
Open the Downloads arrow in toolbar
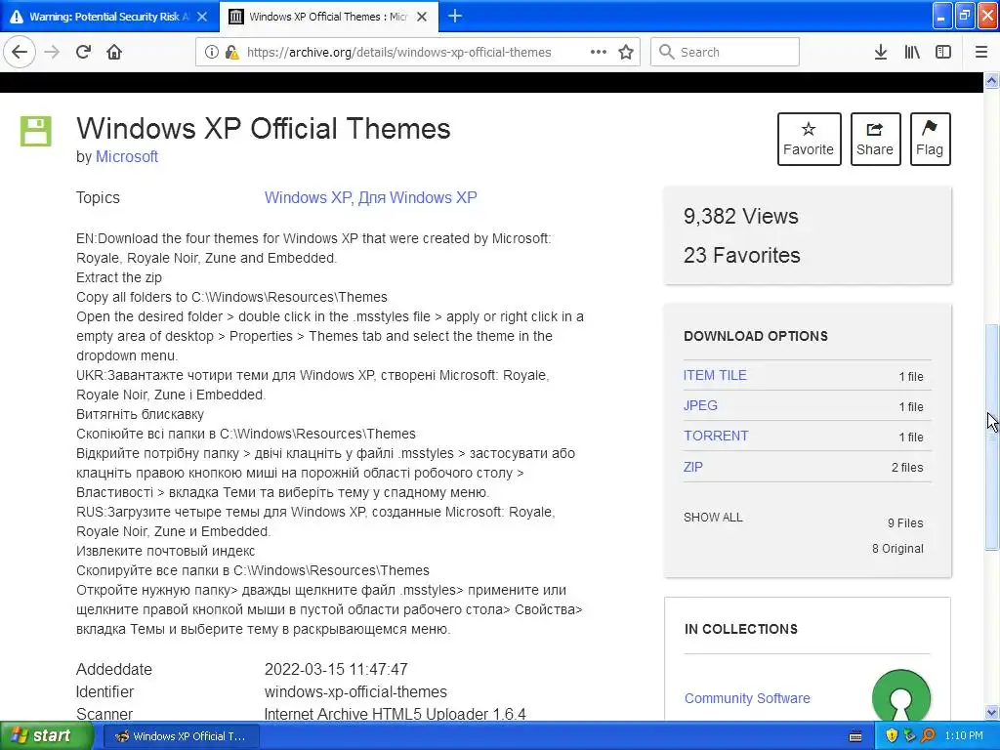click(881, 52)
